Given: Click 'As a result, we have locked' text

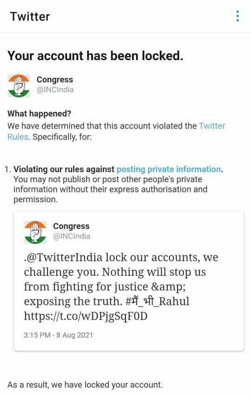Looking at the screenshot, I should point(85,385).
